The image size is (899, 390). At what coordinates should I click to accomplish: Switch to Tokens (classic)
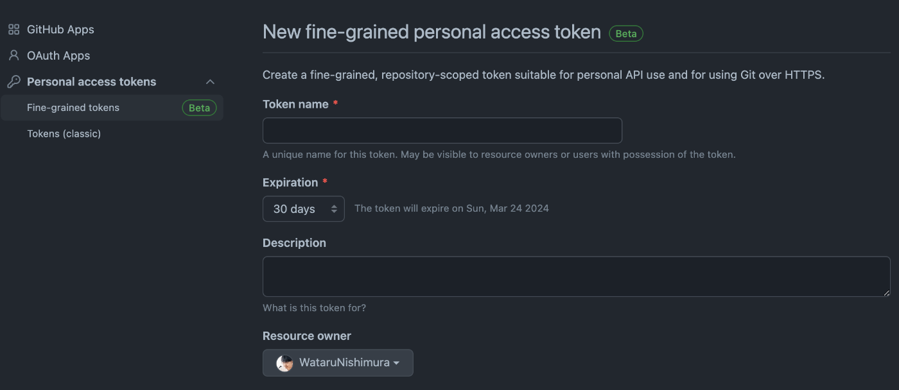point(64,133)
